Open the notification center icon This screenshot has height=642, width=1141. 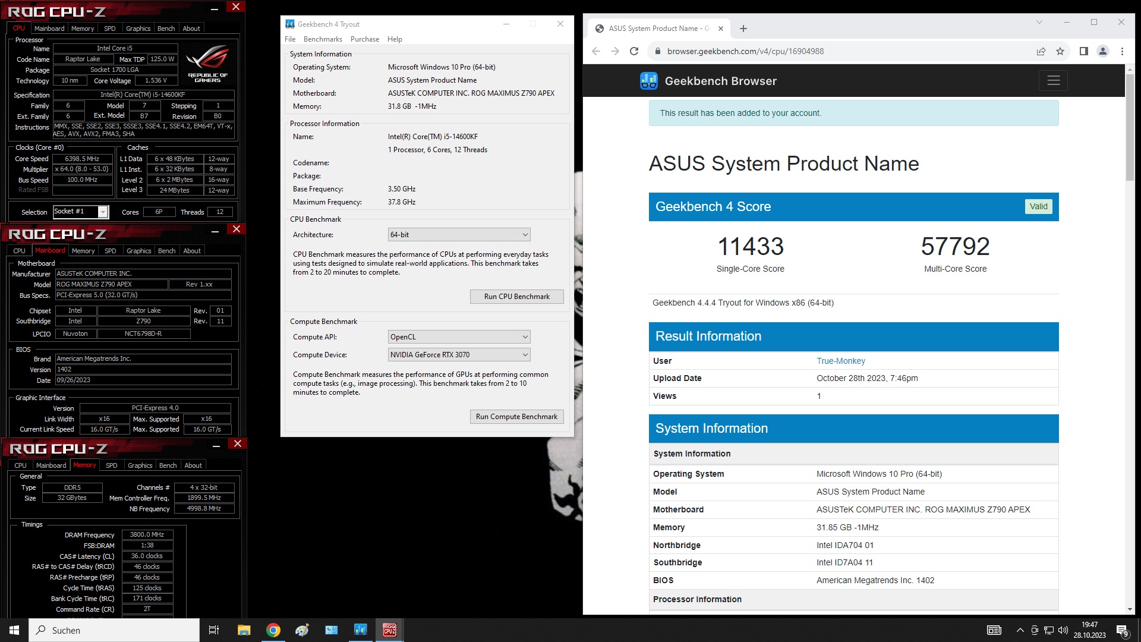coord(1122,630)
